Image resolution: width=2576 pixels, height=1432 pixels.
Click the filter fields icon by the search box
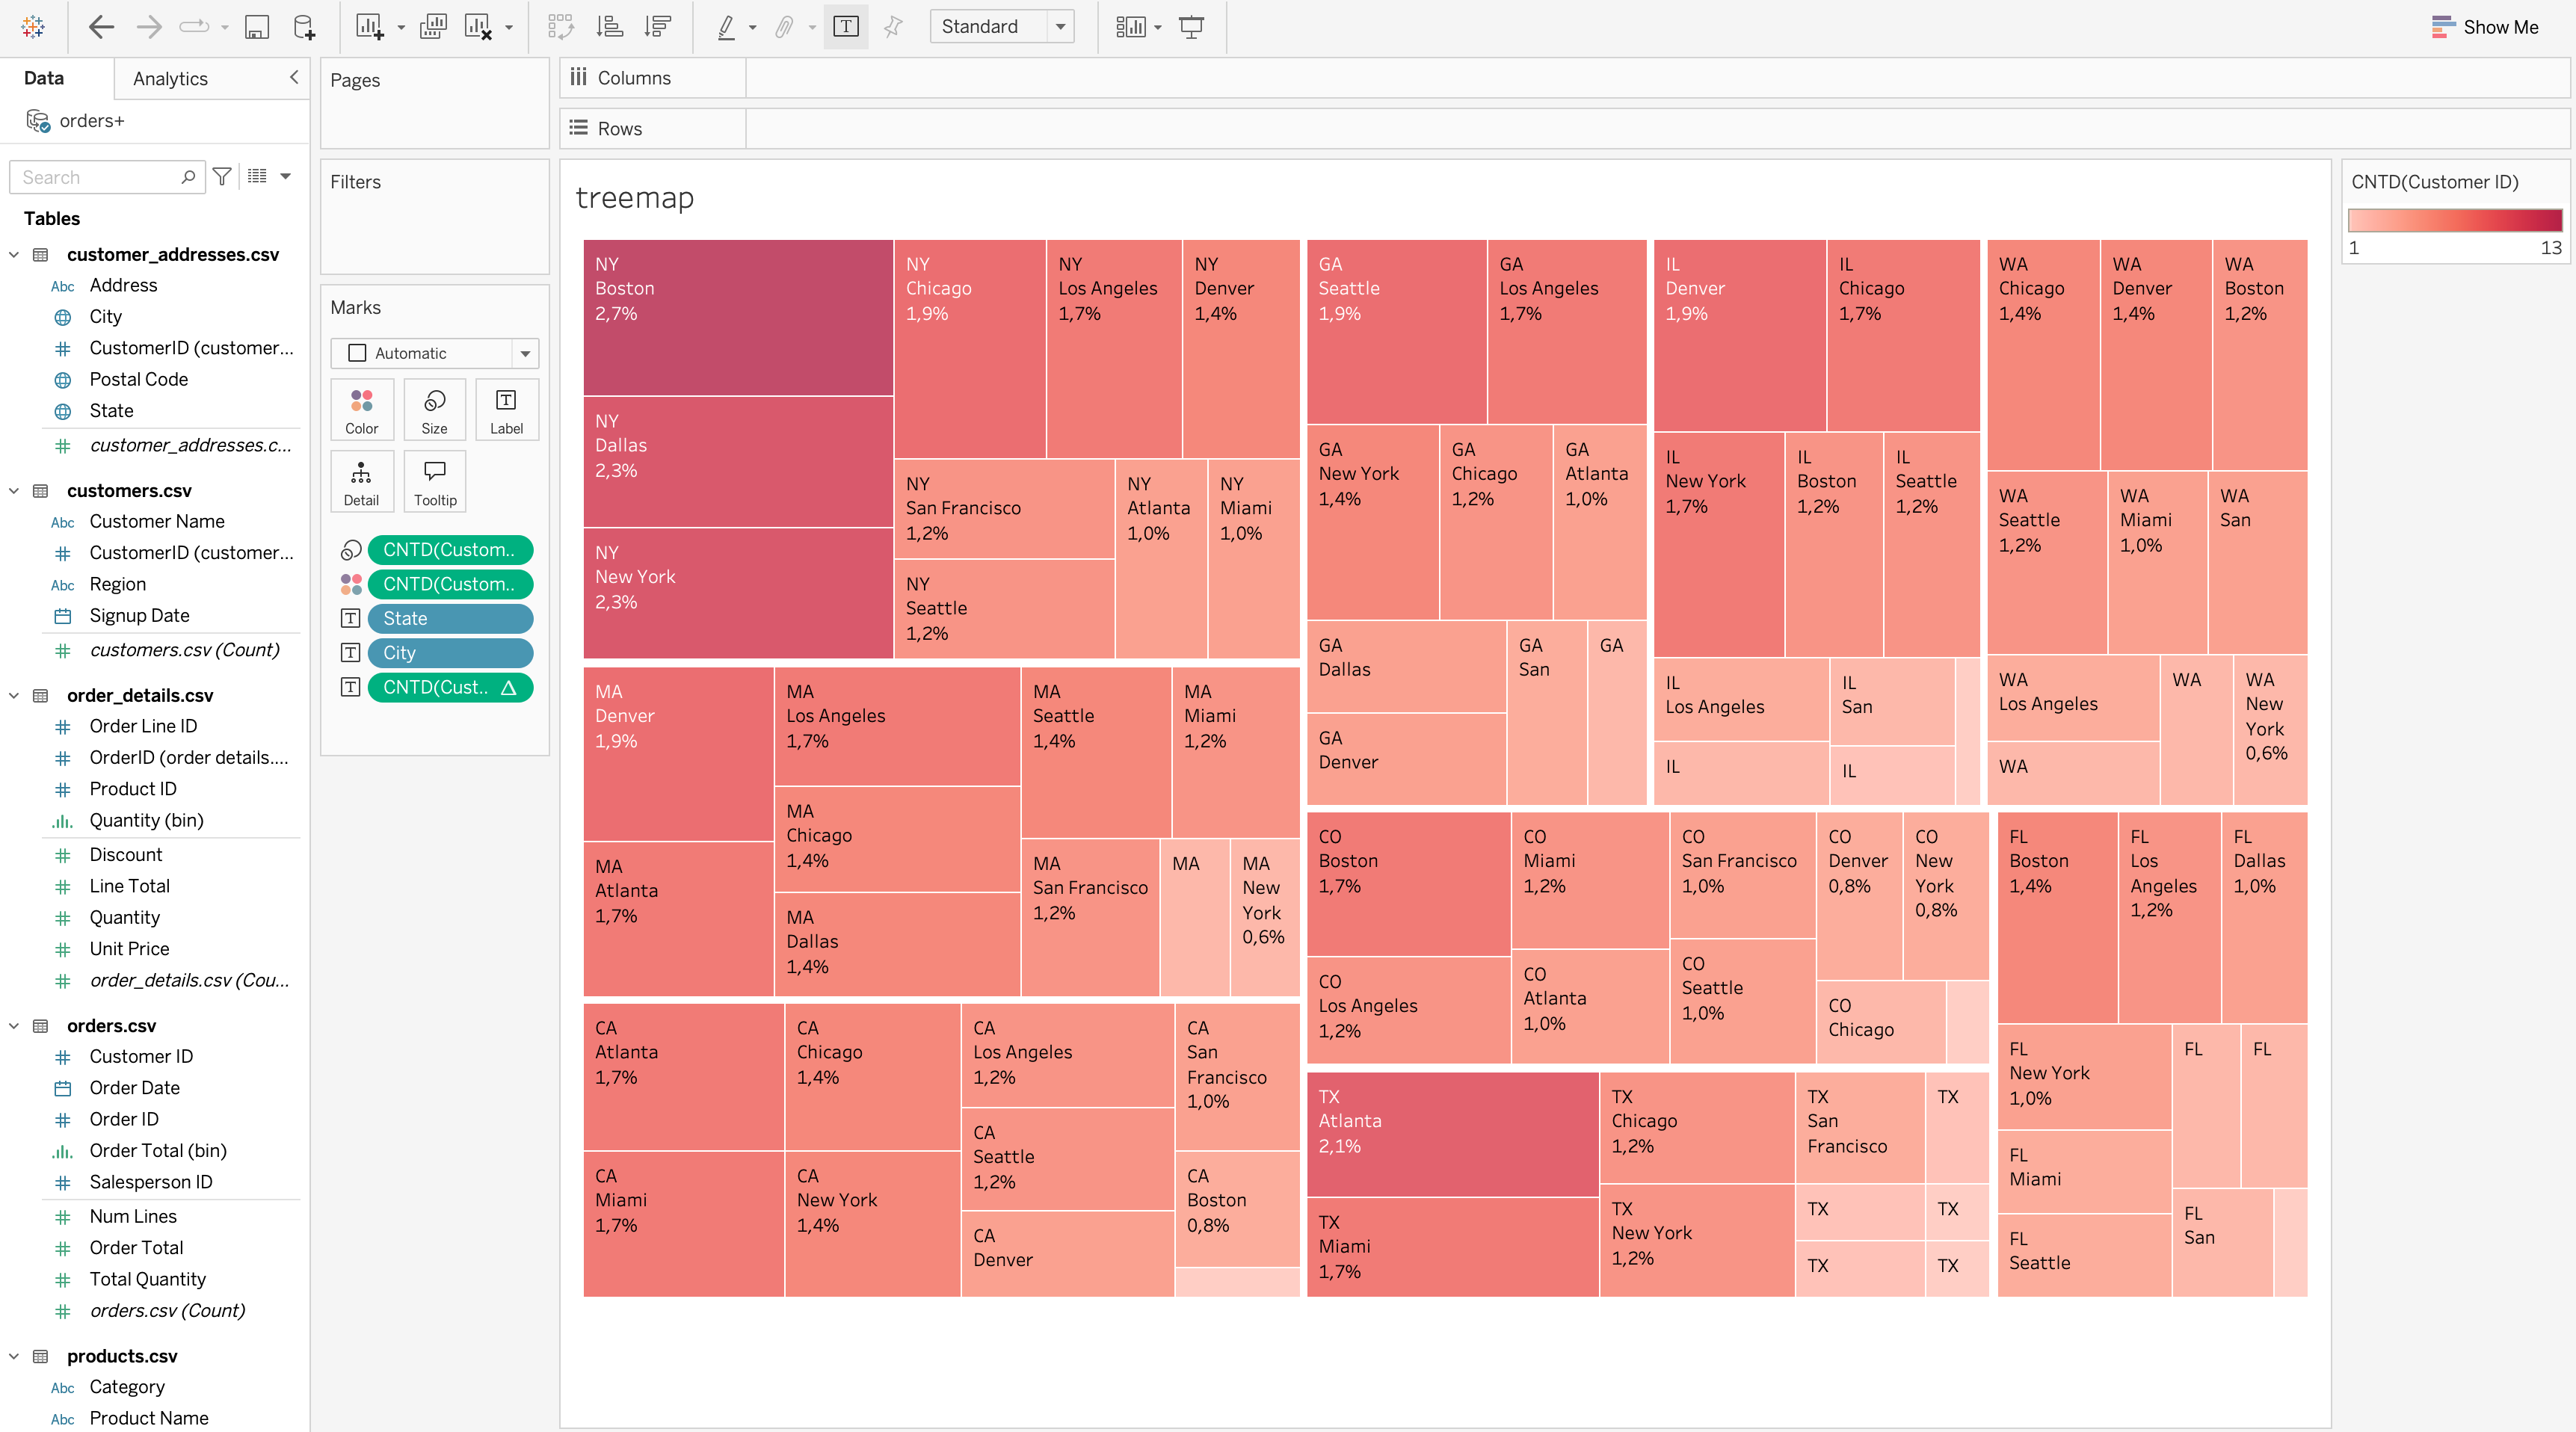222,177
